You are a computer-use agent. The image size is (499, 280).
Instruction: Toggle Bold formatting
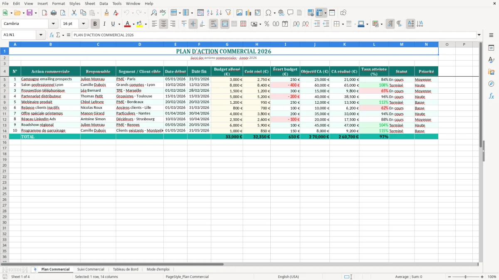(95, 24)
